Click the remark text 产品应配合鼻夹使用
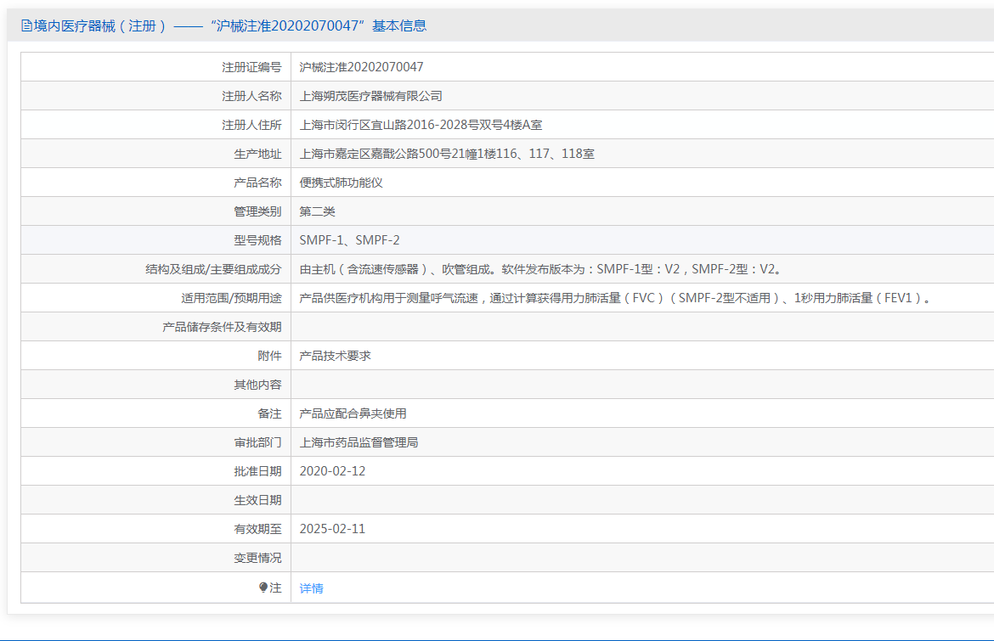The image size is (994, 641). (x=353, y=413)
